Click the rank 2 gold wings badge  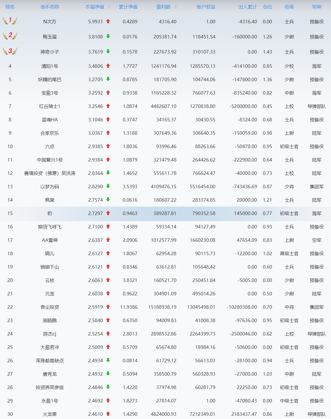tap(10, 35)
